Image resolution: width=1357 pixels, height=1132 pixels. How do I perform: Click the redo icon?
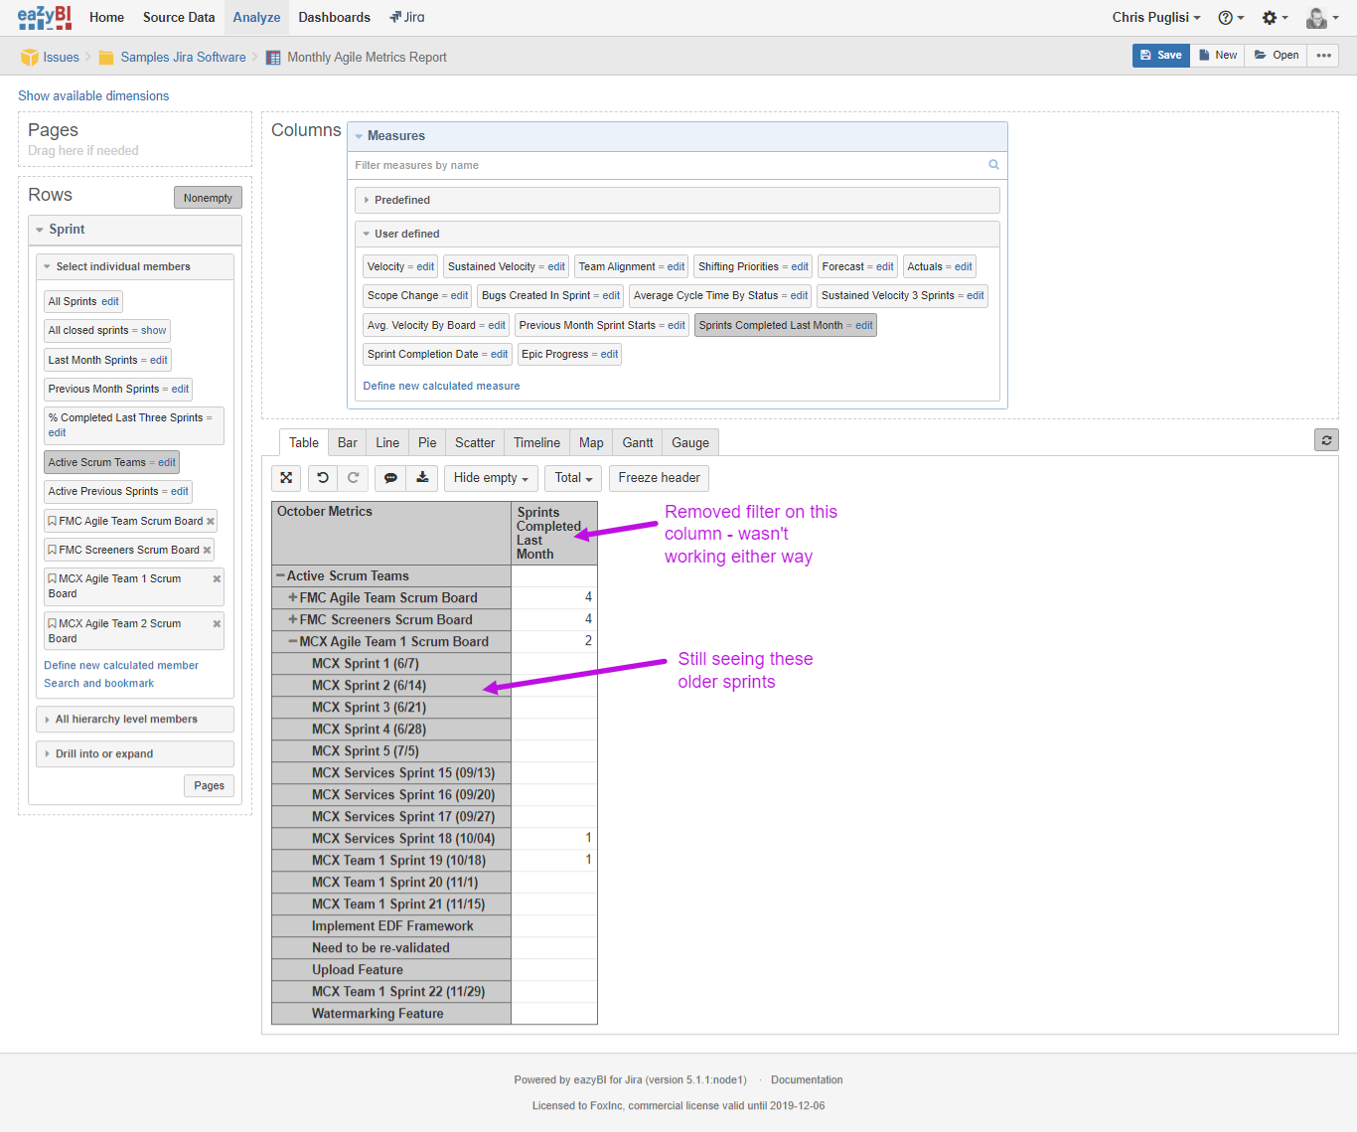point(353,478)
